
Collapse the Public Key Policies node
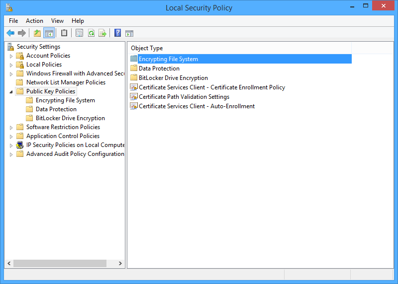tap(11, 91)
